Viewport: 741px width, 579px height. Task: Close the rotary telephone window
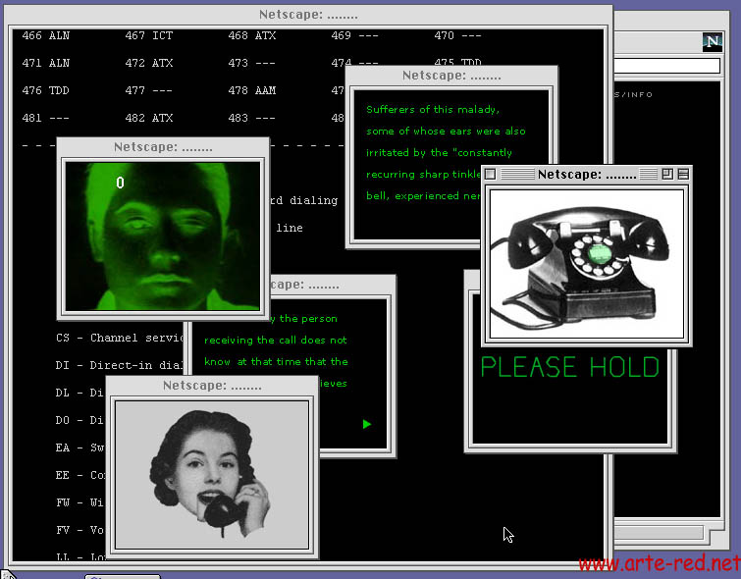click(x=492, y=175)
